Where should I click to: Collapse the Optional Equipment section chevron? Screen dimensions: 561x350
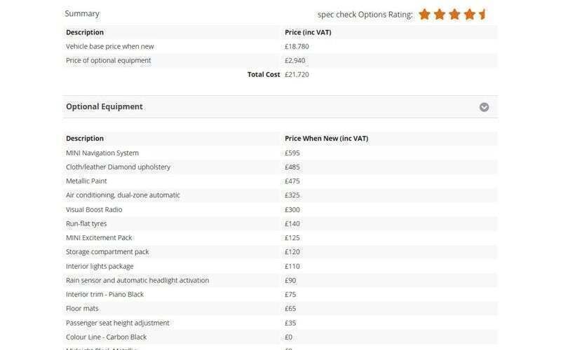click(484, 107)
